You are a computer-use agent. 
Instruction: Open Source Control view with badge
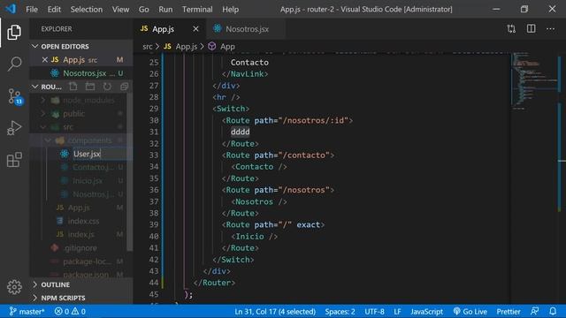coord(15,96)
